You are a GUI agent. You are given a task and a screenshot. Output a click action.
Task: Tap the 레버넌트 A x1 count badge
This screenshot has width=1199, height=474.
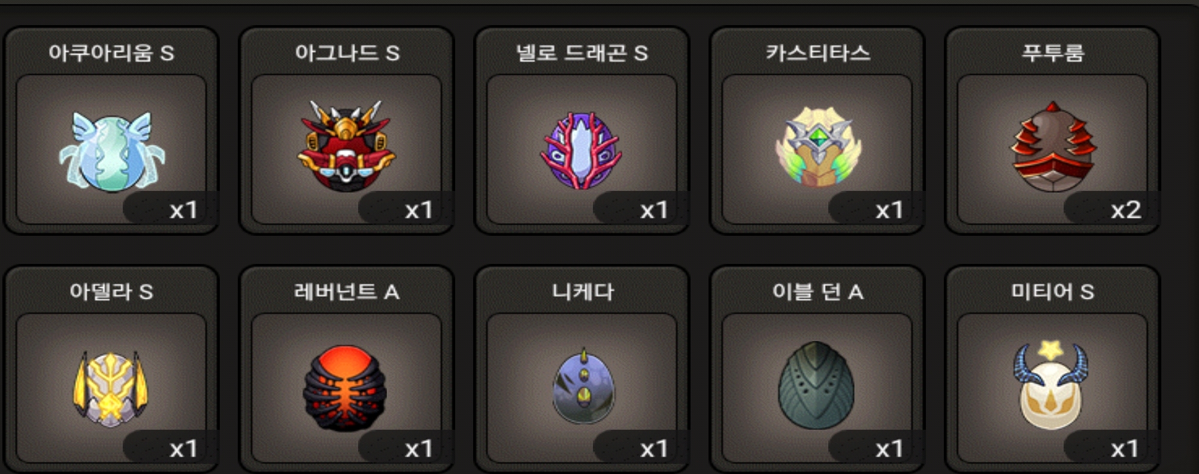(x=406, y=448)
